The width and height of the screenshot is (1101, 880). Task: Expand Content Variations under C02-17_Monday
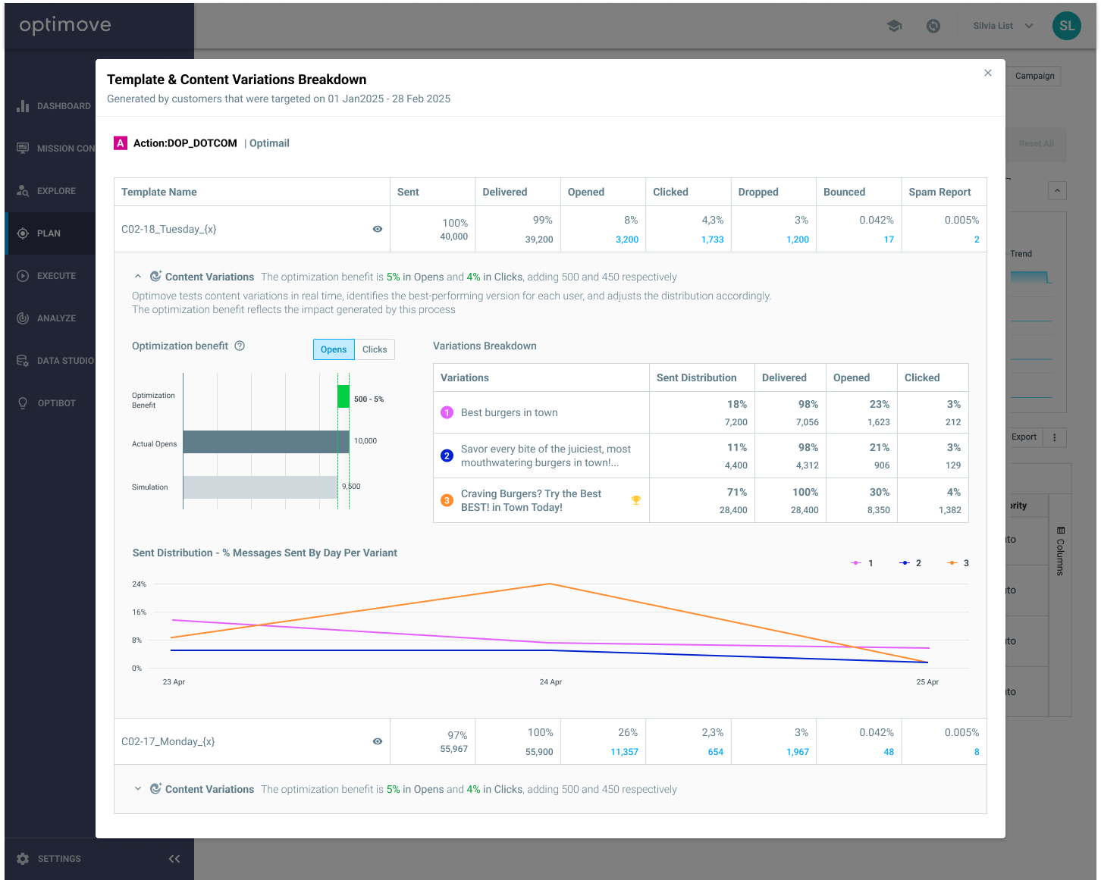[138, 789]
